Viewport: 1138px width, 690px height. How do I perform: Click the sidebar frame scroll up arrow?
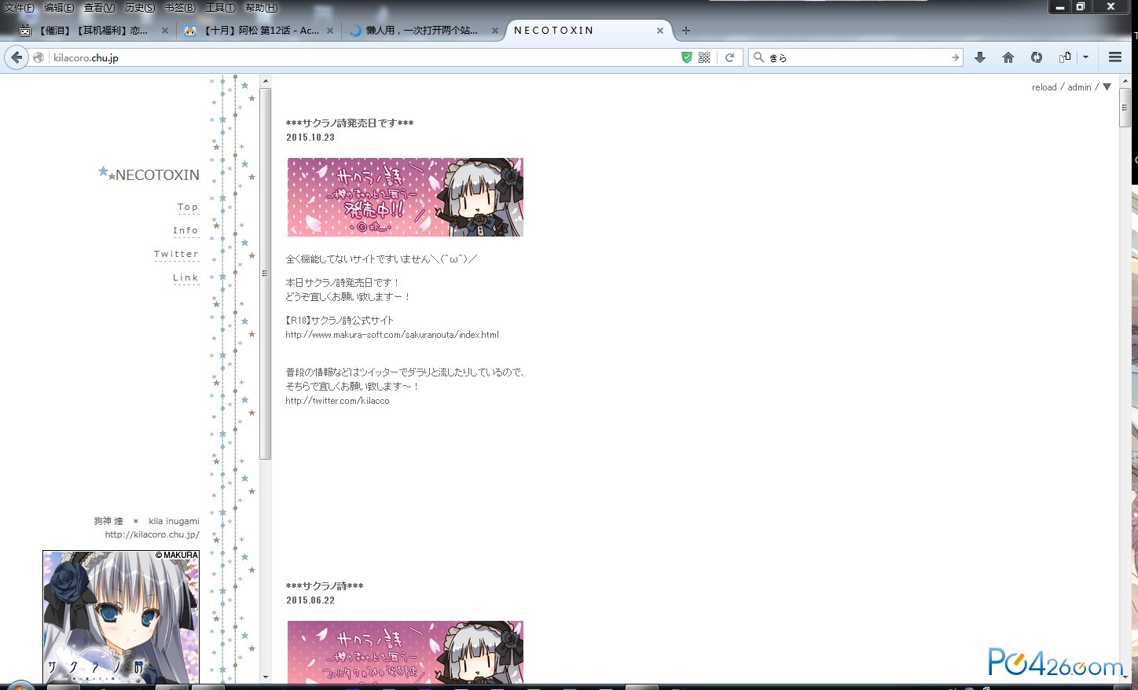tap(266, 81)
